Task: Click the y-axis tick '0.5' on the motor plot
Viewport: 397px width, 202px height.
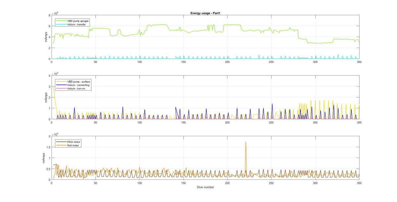Action: coord(48,169)
